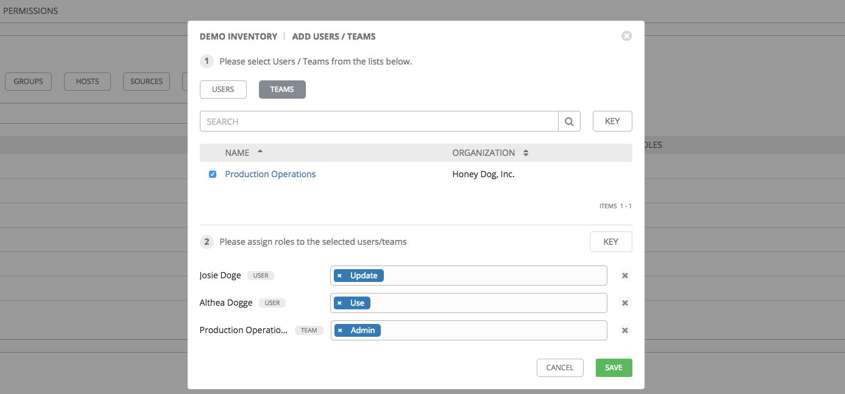Click the Josie Doge name label
This screenshot has width=845, height=394.
click(x=221, y=275)
